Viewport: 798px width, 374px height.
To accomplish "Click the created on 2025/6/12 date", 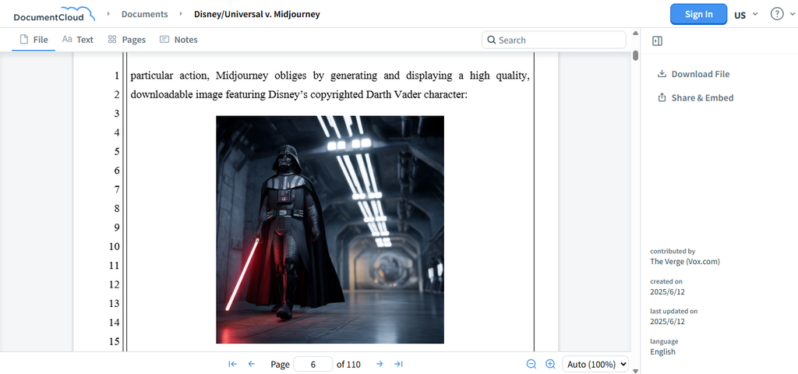I will (667, 292).
